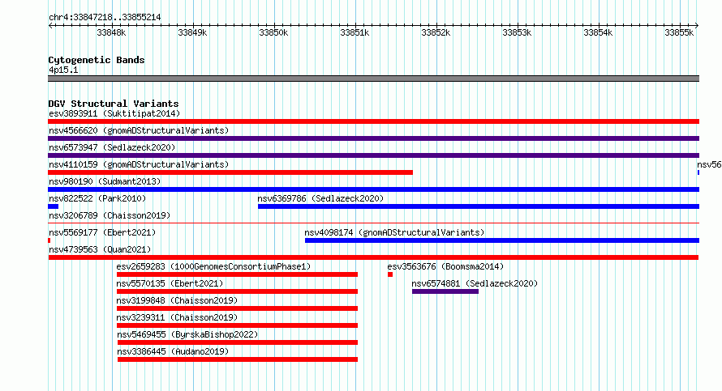Click the nsv6574881 (Sedlazeck2020) label
The image size is (722, 391).
coord(475,283)
